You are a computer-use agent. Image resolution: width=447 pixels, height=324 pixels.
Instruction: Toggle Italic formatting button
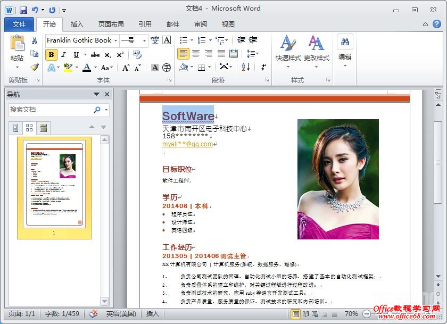64,54
